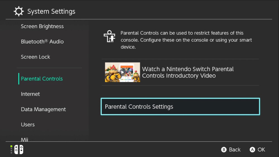Open the Internet settings section

pyautogui.click(x=30, y=94)
